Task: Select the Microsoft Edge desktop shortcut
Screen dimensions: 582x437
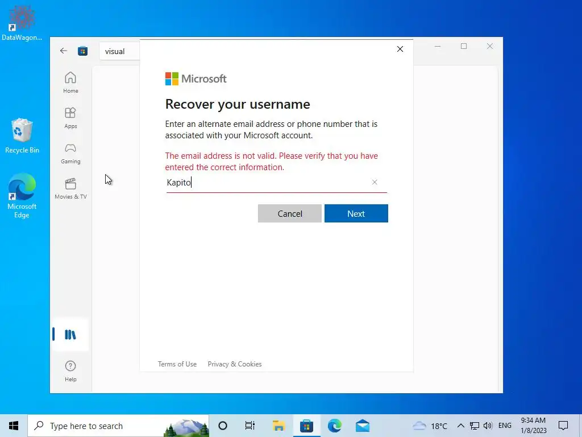Action: pos(22,196)
